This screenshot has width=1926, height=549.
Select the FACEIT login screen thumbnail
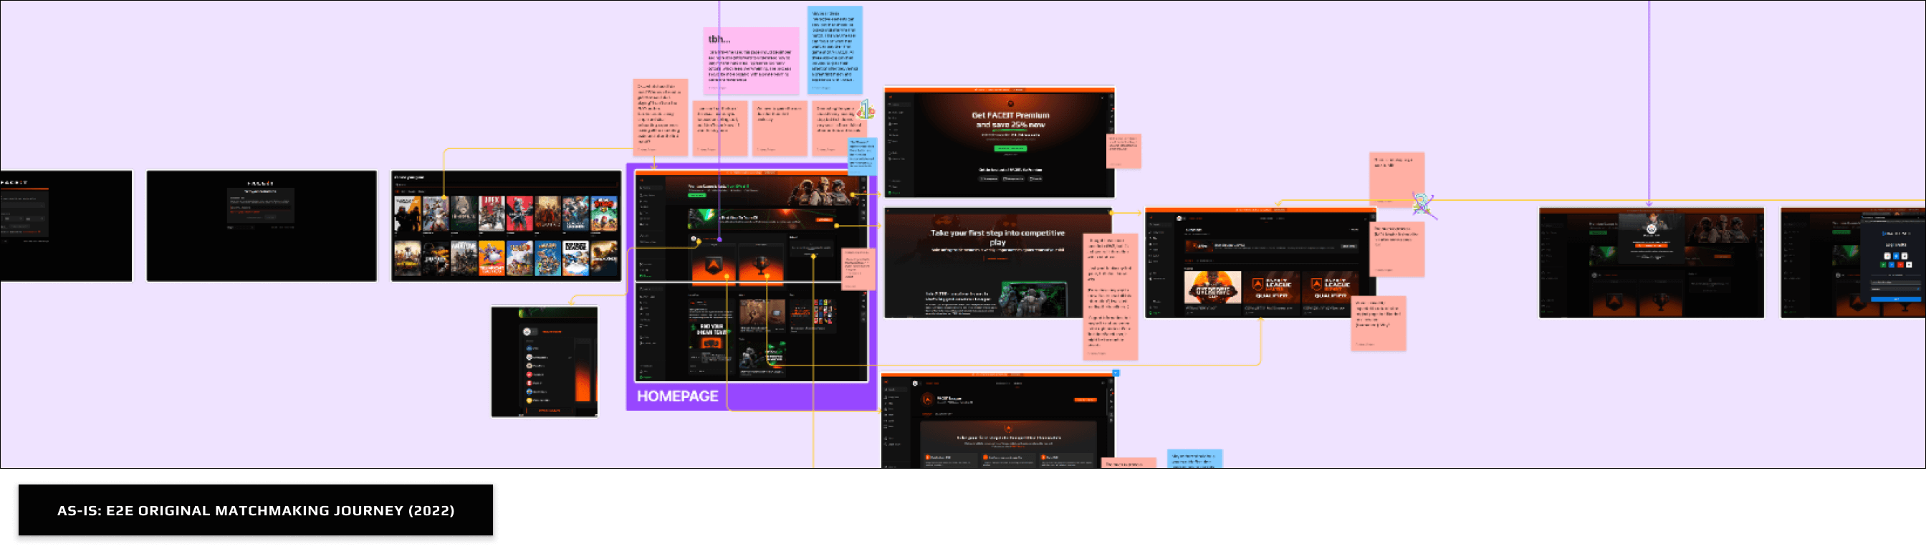(66, 226)
